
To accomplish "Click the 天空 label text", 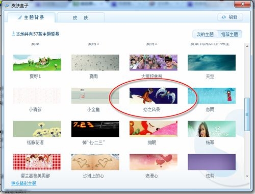I will [210, 76].
